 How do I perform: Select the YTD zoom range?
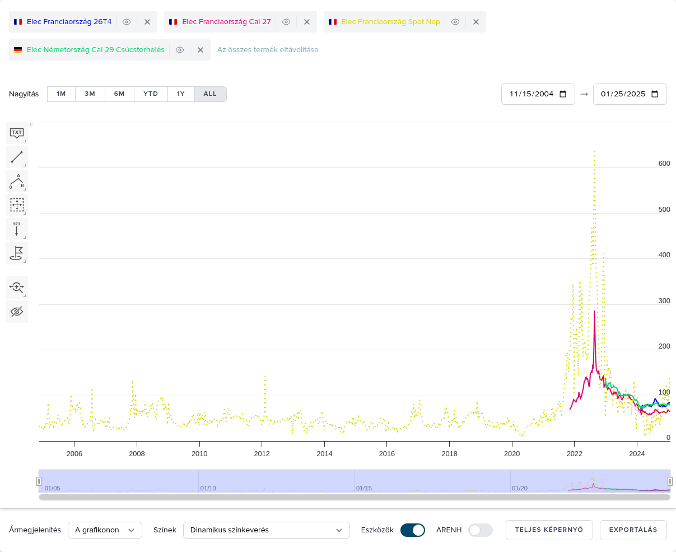pyautogui.click(x=151, y=94)
